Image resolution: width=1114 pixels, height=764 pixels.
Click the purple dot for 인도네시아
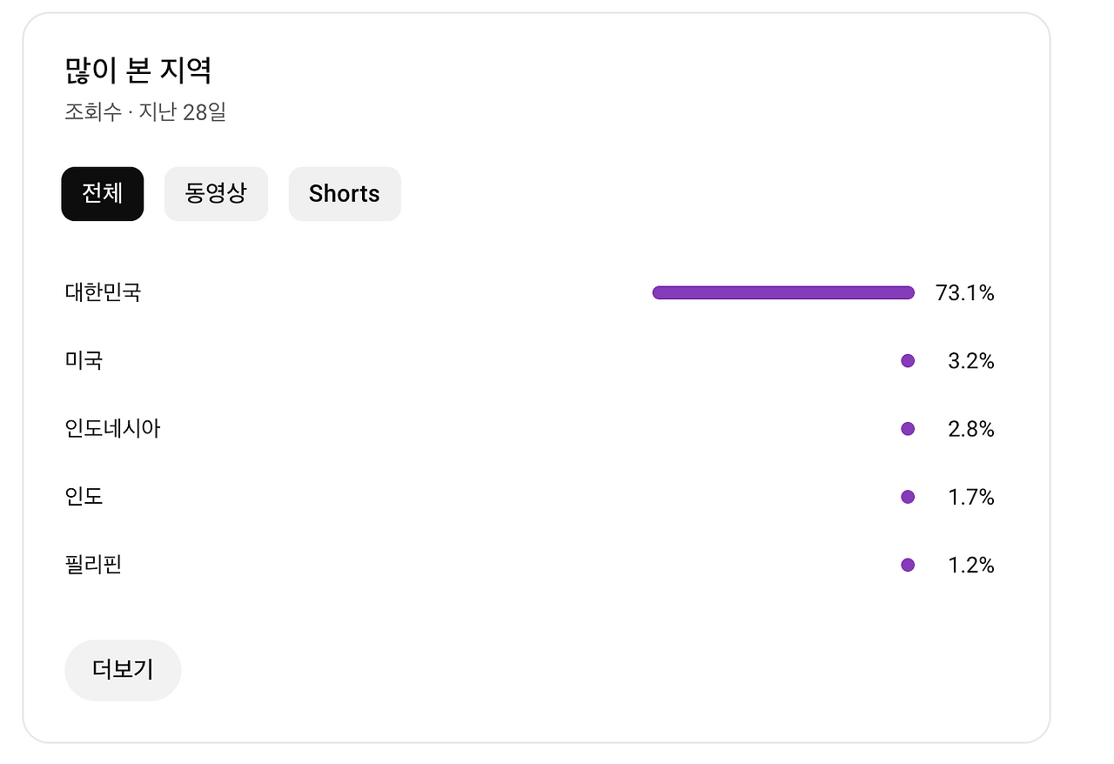click(908, 429)
